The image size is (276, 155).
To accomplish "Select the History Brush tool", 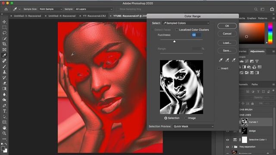I will (x=4, y=77).
